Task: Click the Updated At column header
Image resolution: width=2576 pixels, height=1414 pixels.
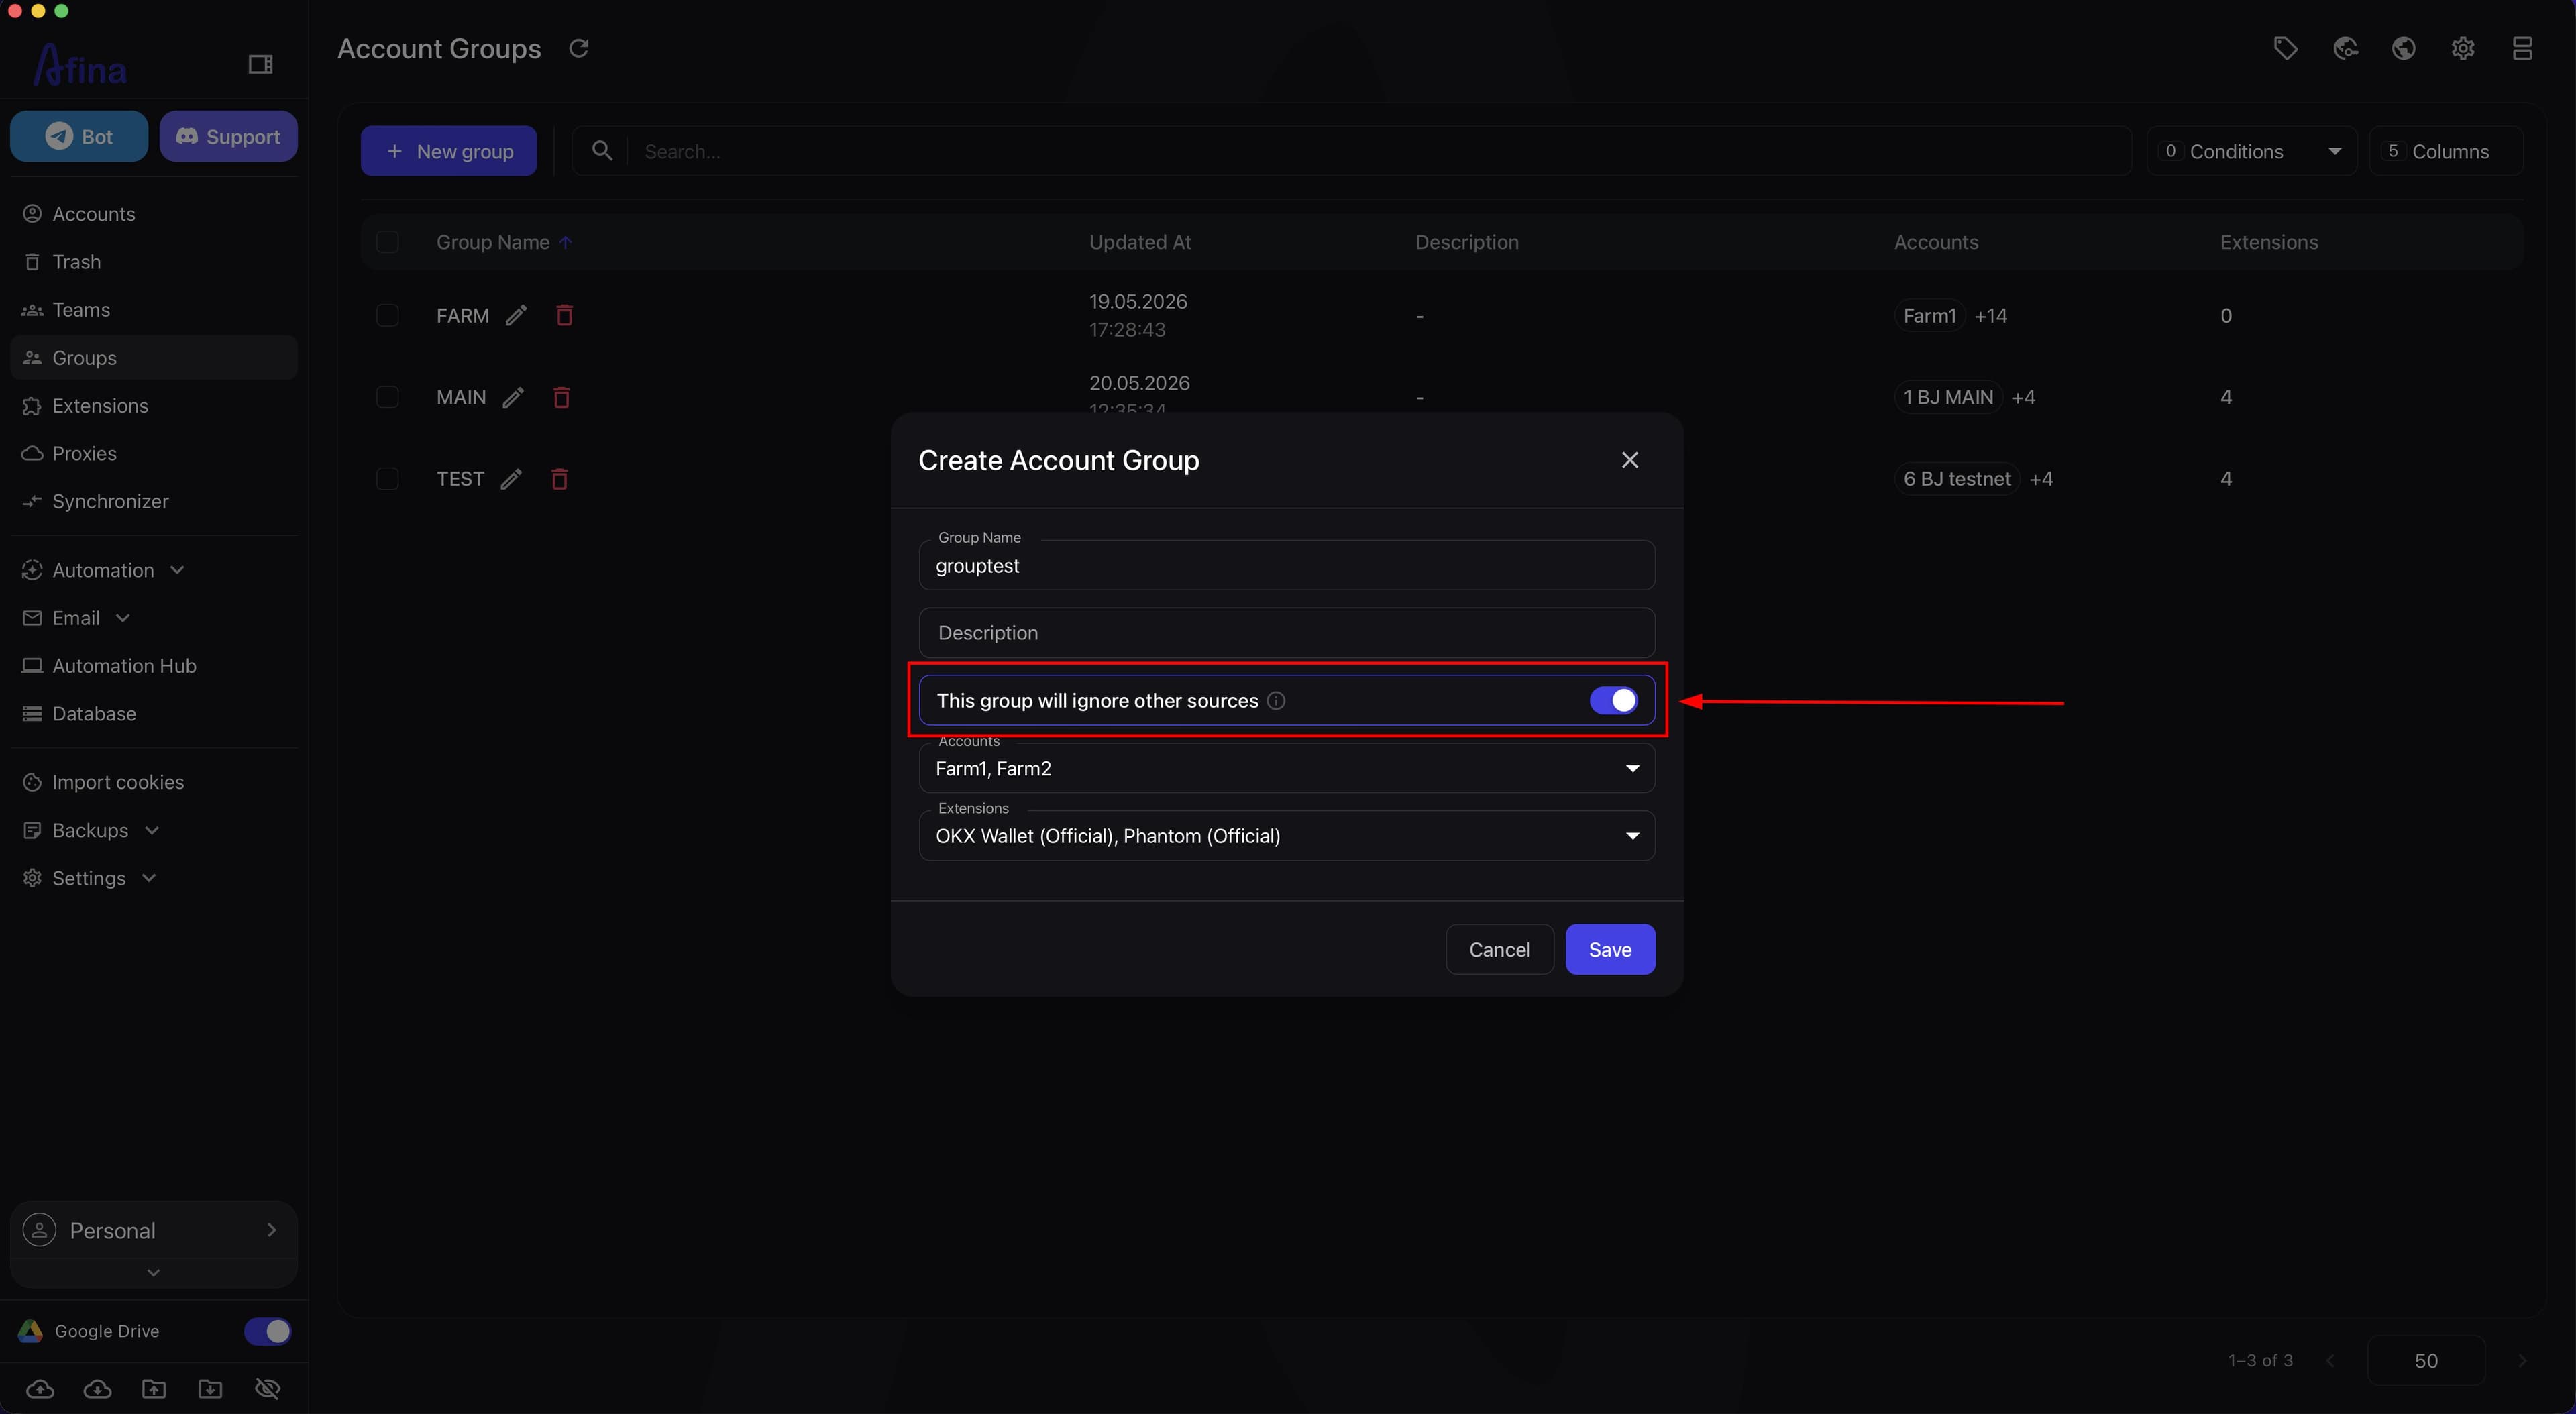Action: (x=1140, y=242)
